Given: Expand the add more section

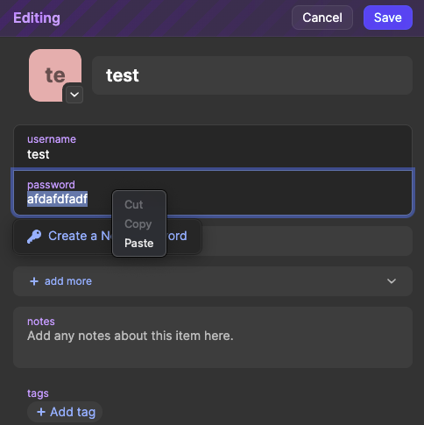Looking at the screenshot, I should click(213, 281).
